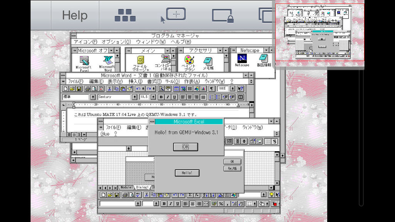Toggle paragraph marks ¶ in Word toolbar

coord(212,88)
